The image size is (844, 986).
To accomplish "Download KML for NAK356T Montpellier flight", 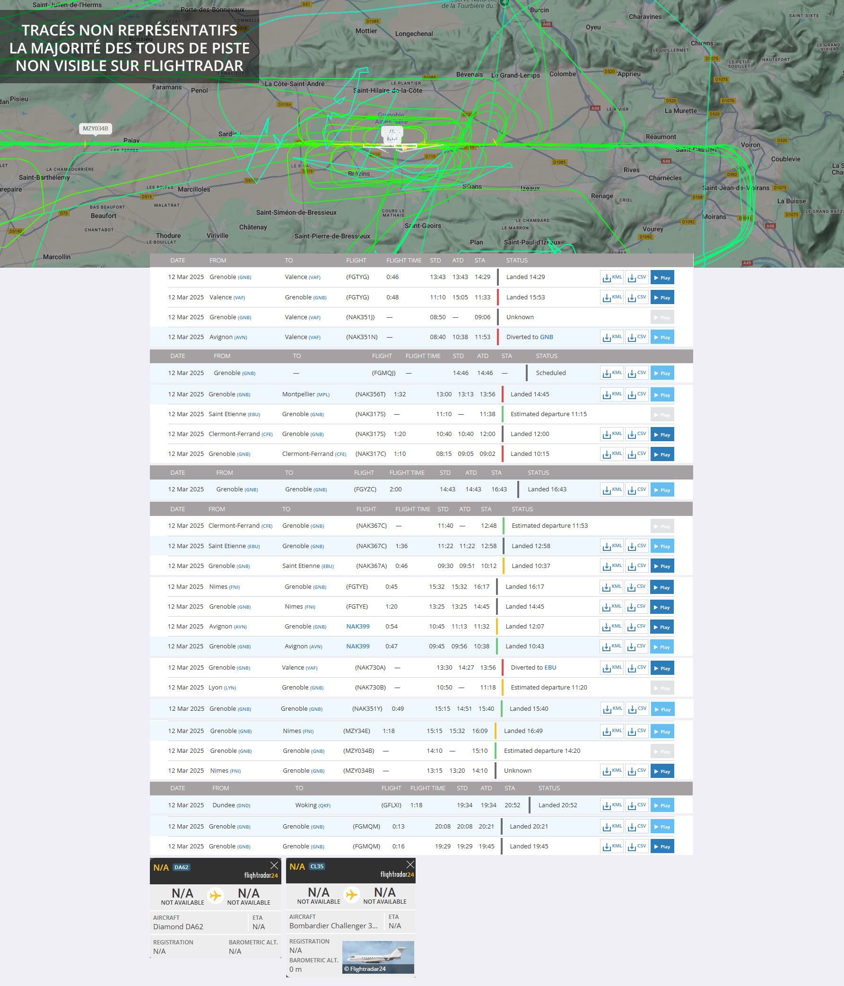I will [611, 394].
